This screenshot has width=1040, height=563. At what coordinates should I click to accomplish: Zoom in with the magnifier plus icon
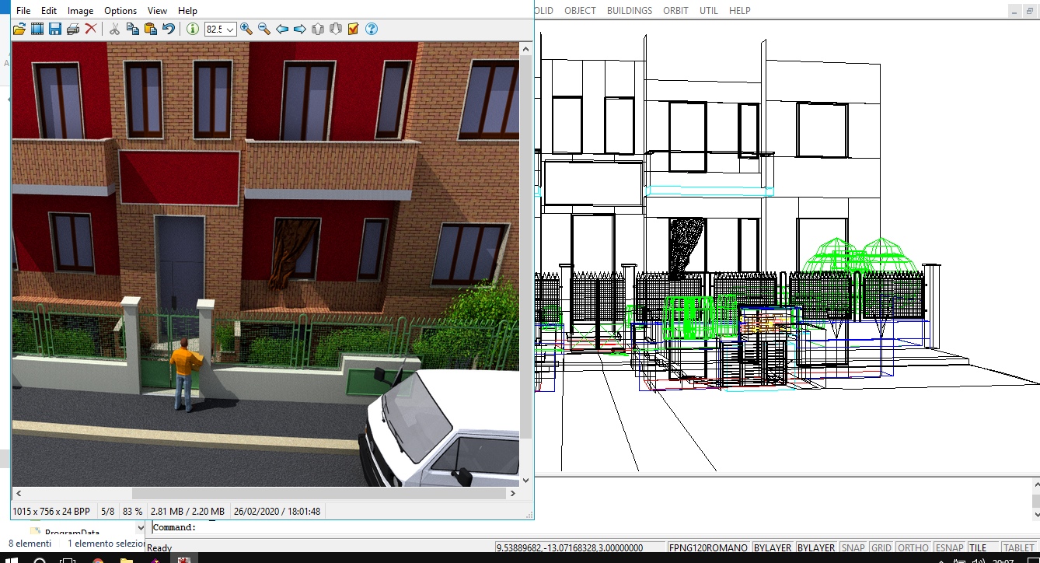[246, 29]
